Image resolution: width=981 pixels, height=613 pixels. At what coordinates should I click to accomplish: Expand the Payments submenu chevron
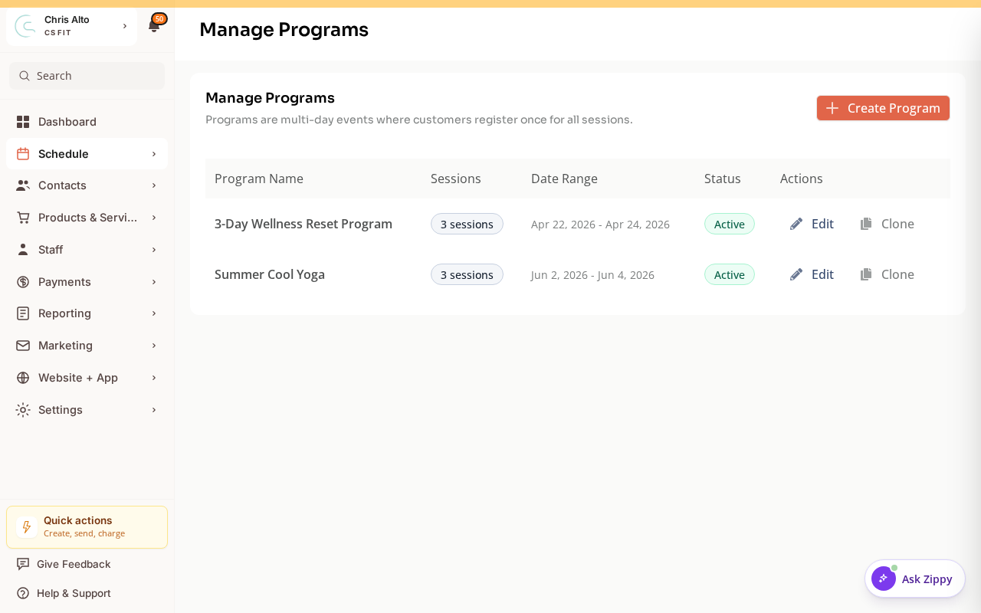(154, 282)
